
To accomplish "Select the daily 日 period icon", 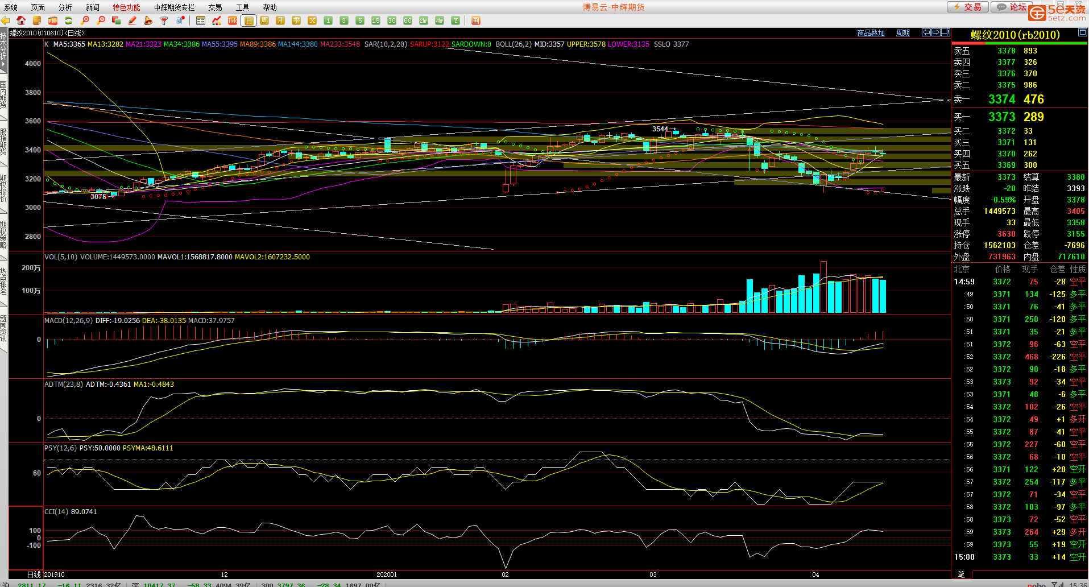I will pos(249,20).
